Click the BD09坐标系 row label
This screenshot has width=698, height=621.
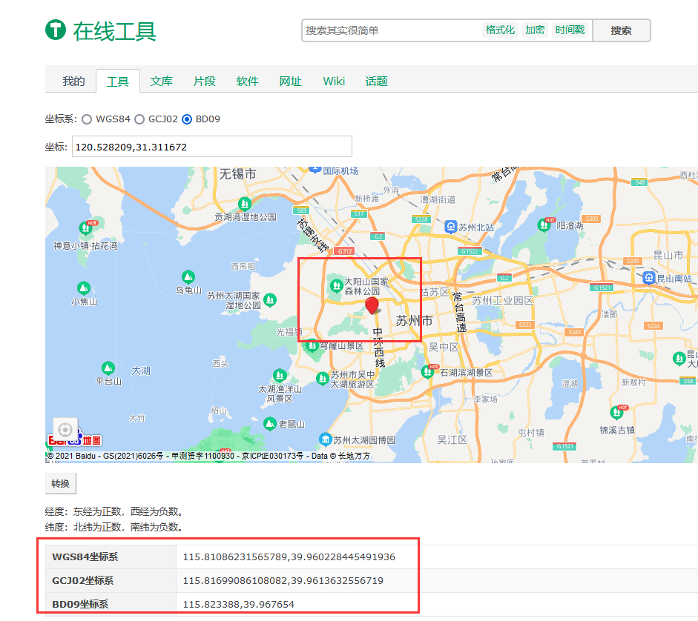pos(80,604)
